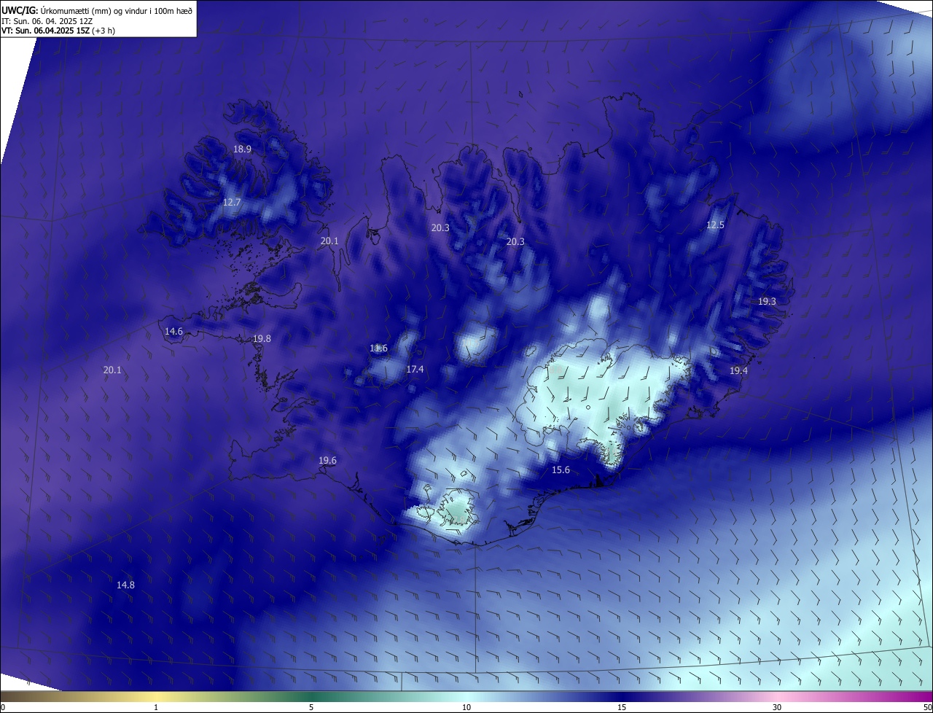Click the 15.6 value label
The width and height of the screenshot is (933, 713).
pos(561,470)
